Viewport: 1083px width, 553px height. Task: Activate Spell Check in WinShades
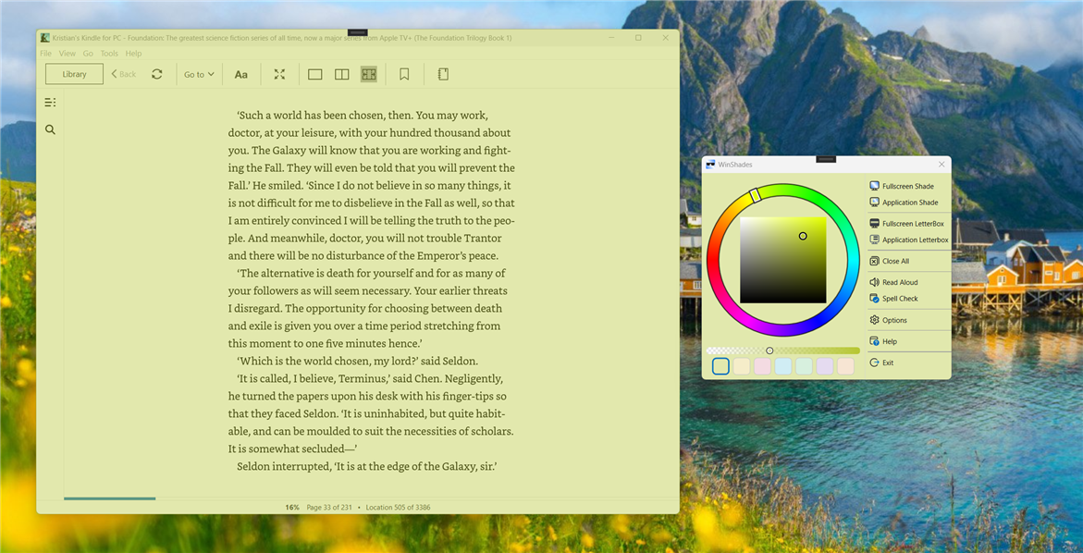pos(895,298)
